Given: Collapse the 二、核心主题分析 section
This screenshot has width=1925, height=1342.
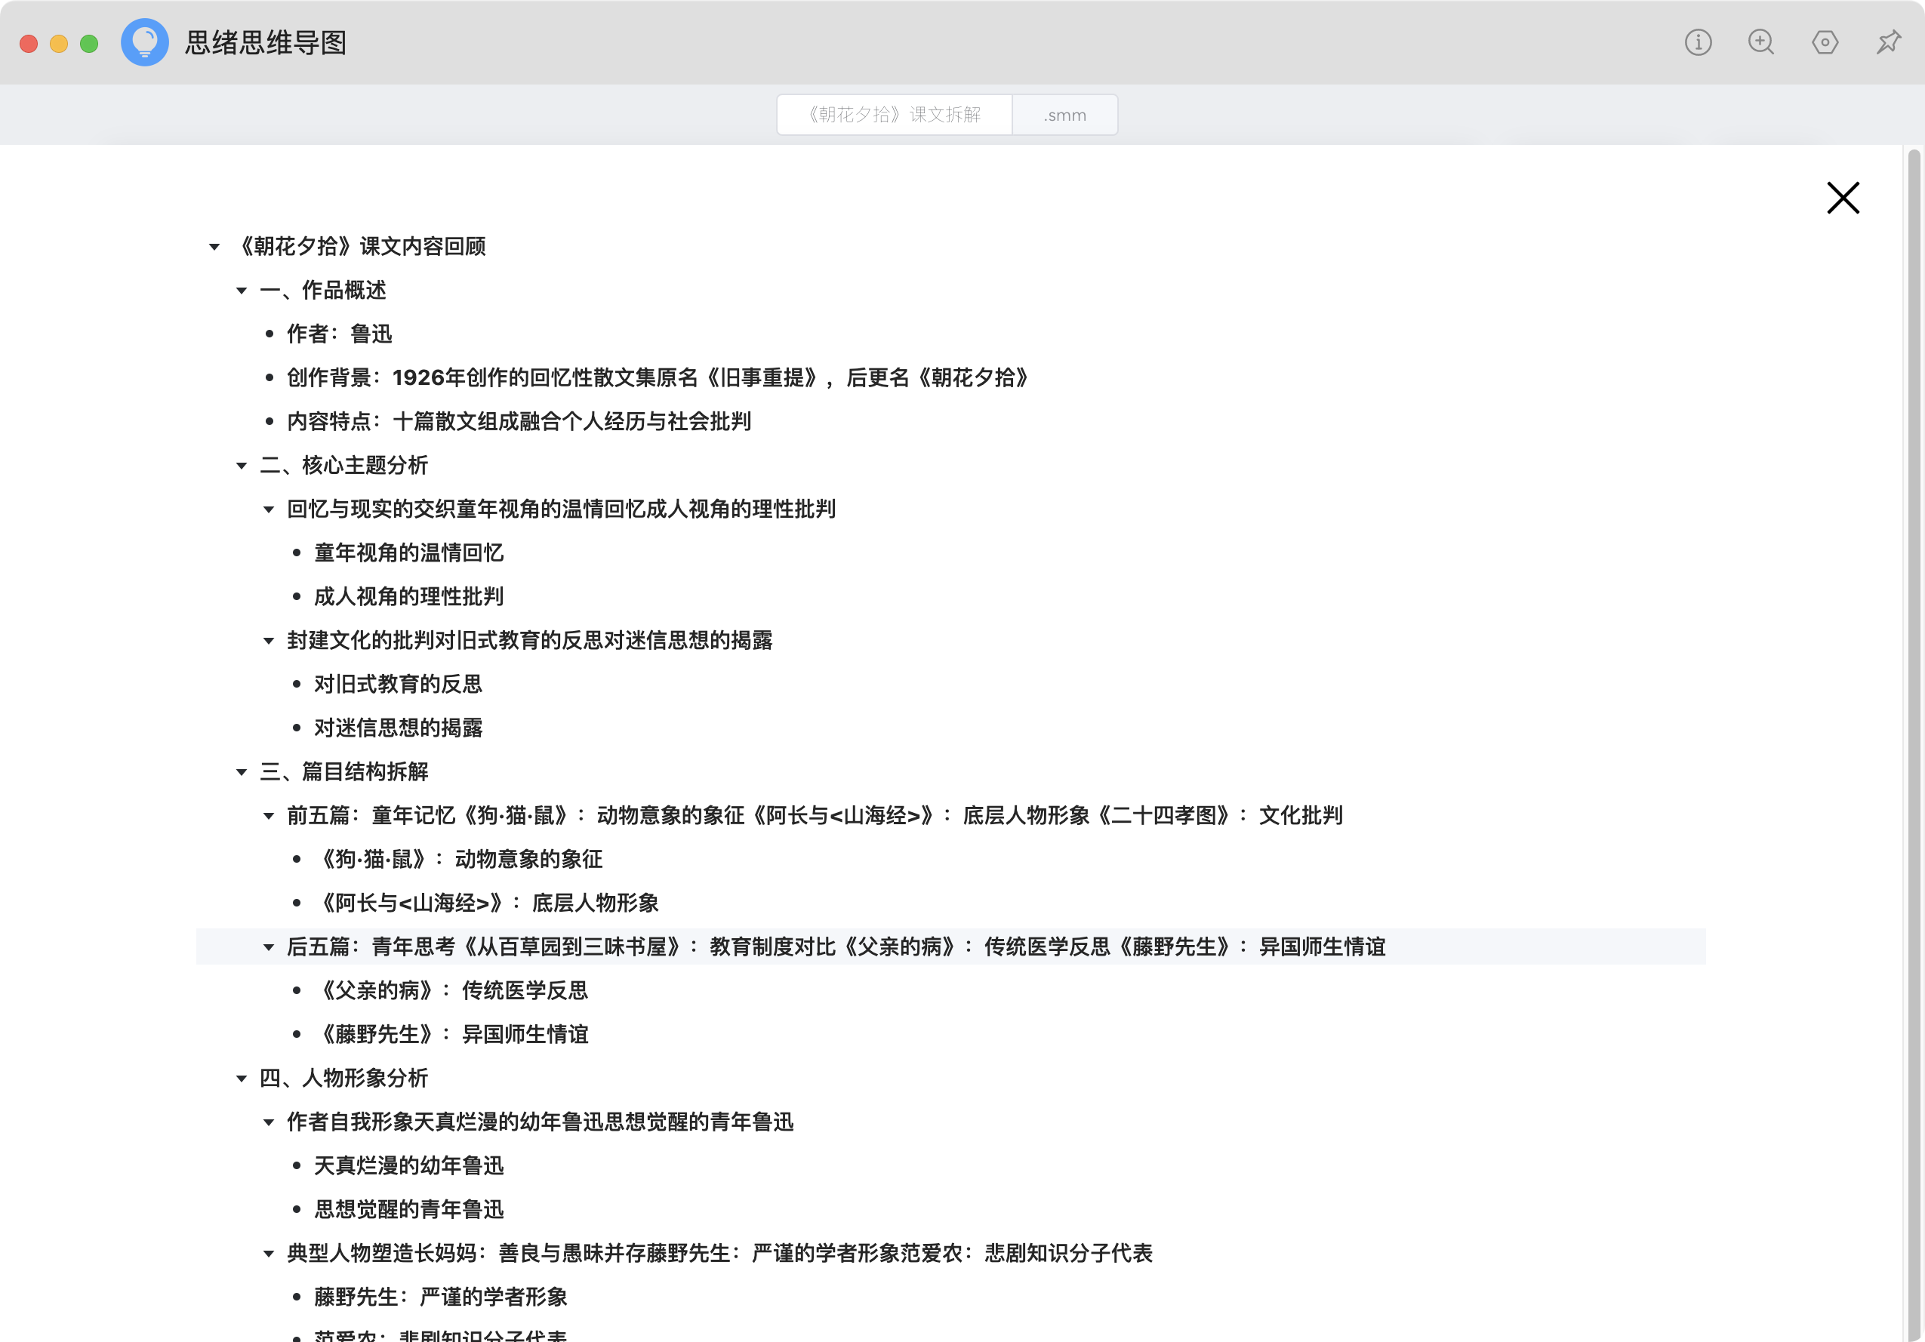Looking at the screenshot, I should [x=242, y=465].
